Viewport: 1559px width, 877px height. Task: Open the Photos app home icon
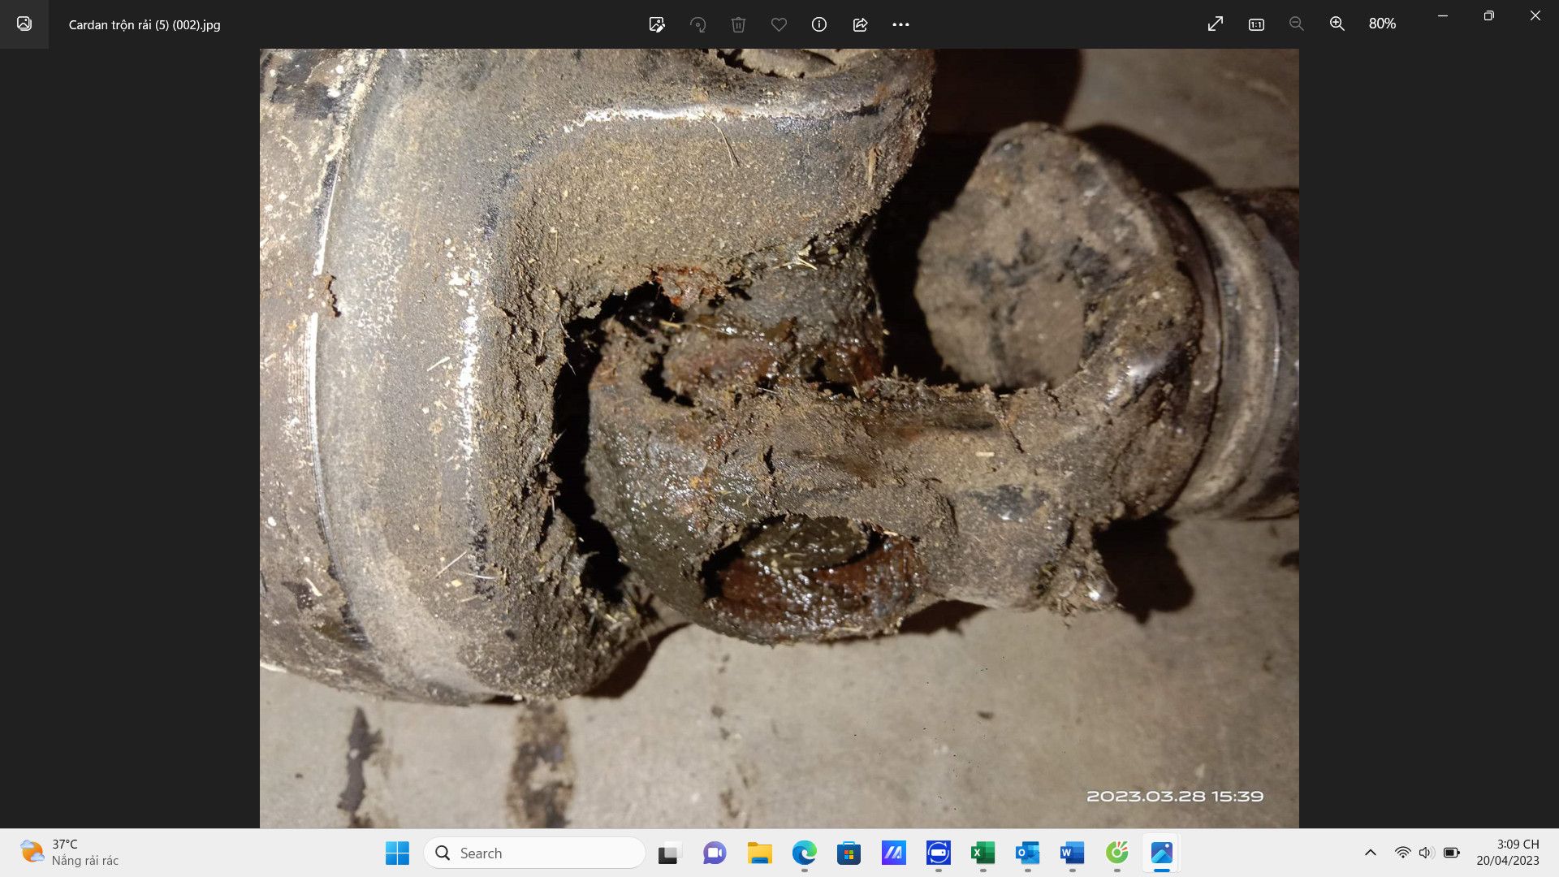click(x=24, y=24)
